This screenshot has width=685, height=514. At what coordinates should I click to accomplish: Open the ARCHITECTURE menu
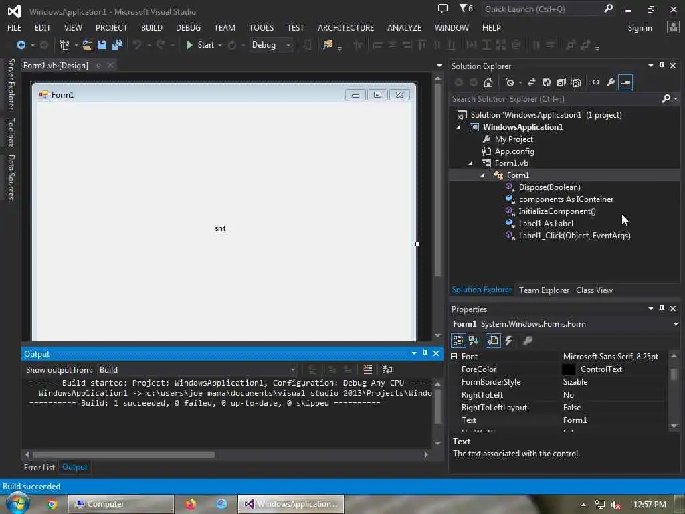(346, 28)
